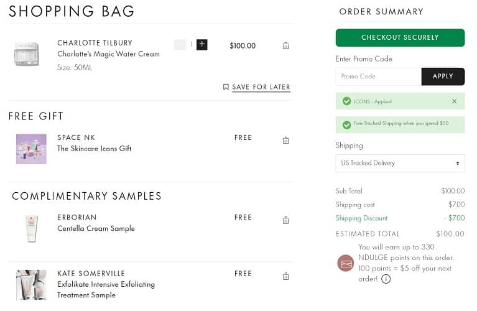Apply the promo code
Viewport: 477px width, 311px height.
(443, 77)
